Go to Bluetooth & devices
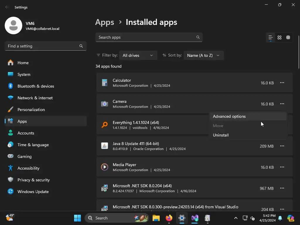 pos(46,86)
